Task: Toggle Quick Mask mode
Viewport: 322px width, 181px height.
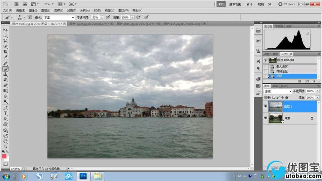Action: (5, 164)
